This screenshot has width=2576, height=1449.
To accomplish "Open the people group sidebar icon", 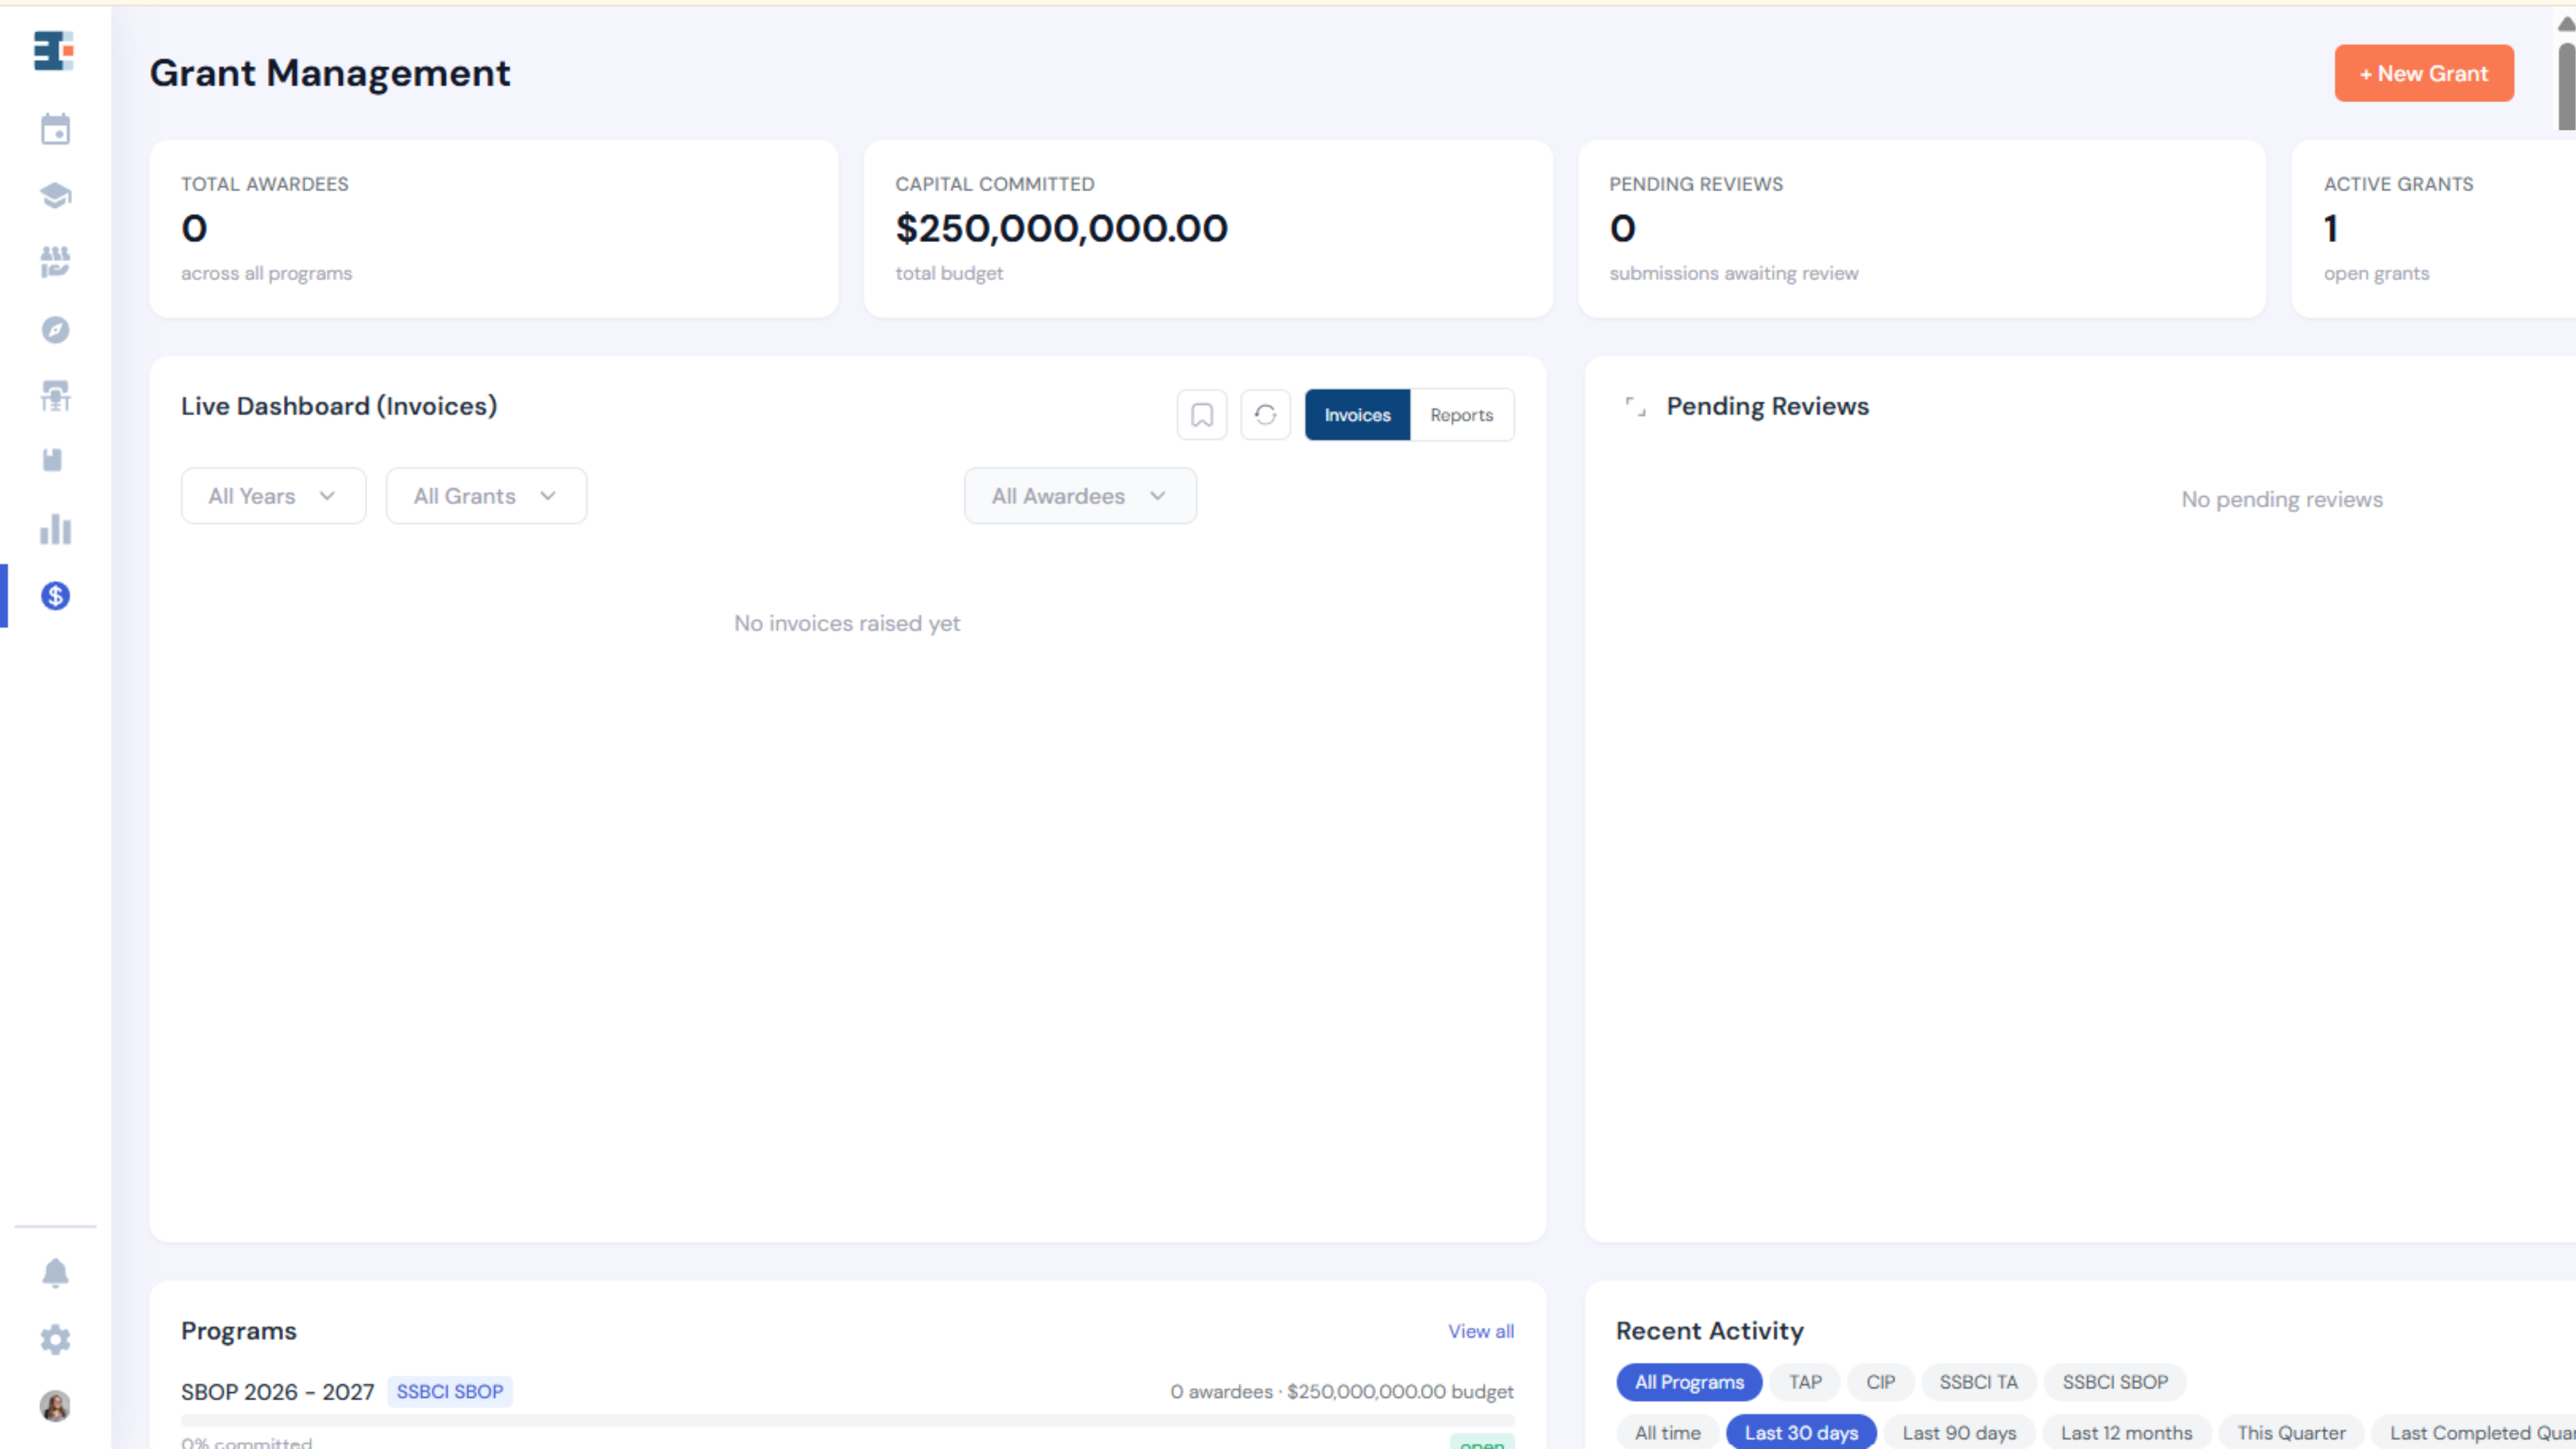I will click(55, 262).
